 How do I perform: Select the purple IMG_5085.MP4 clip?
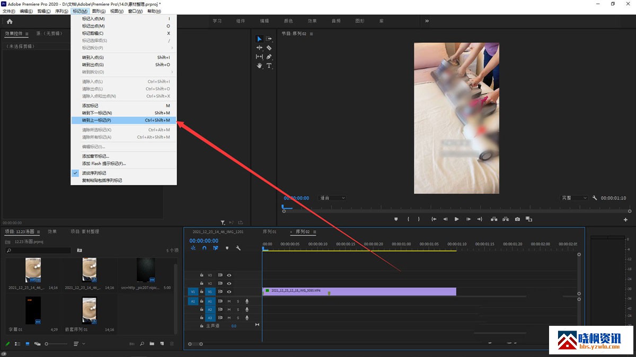[x=359, y=291]
